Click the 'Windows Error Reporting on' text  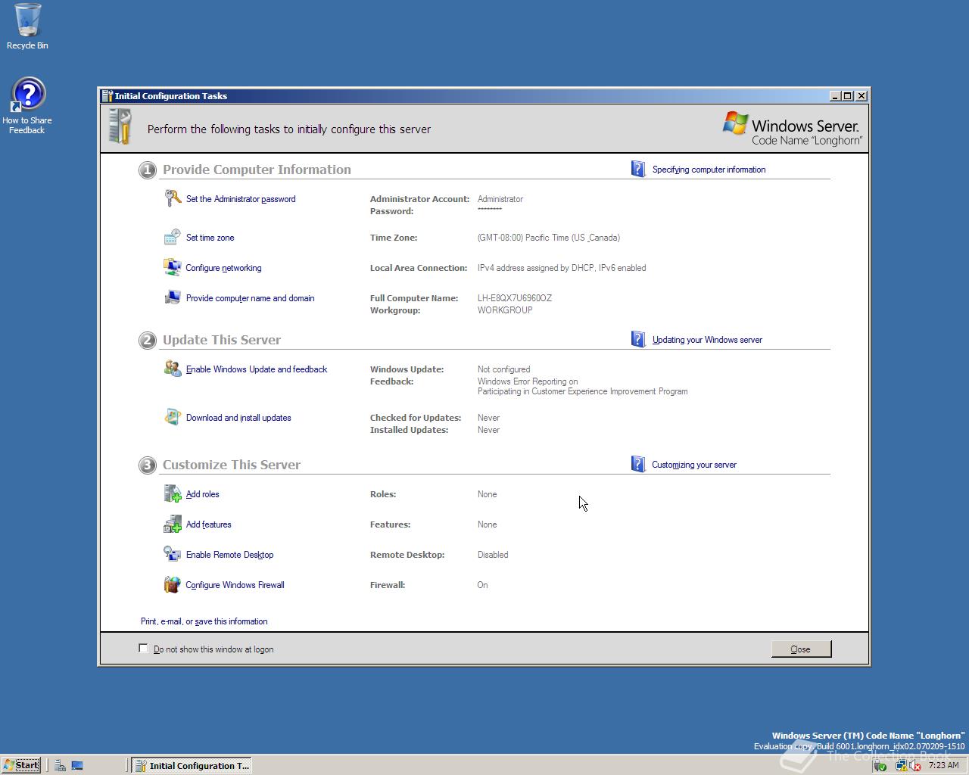528,381
